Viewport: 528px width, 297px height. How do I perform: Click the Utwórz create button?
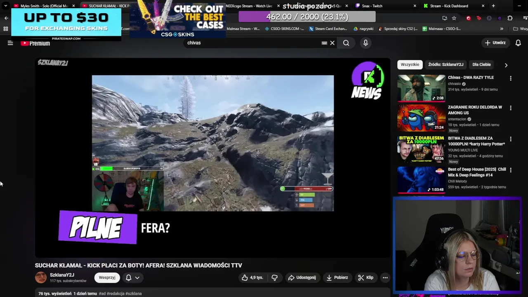pyautogui.click(x=495, y=43)
